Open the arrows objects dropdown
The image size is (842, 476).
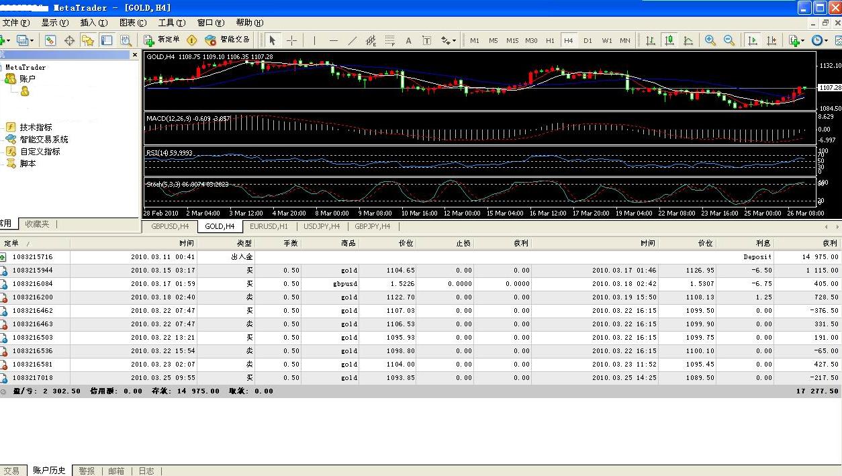click(x=448, y=40)
